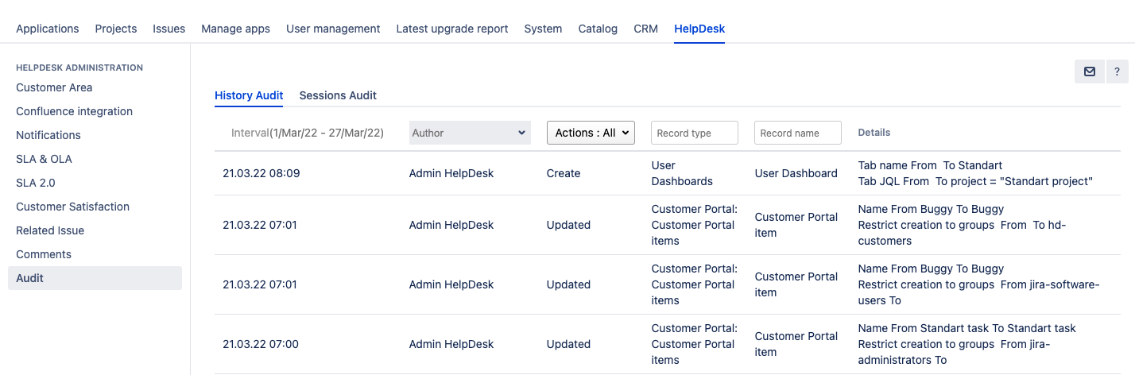Click the question mark help button

coord(1117,72)
